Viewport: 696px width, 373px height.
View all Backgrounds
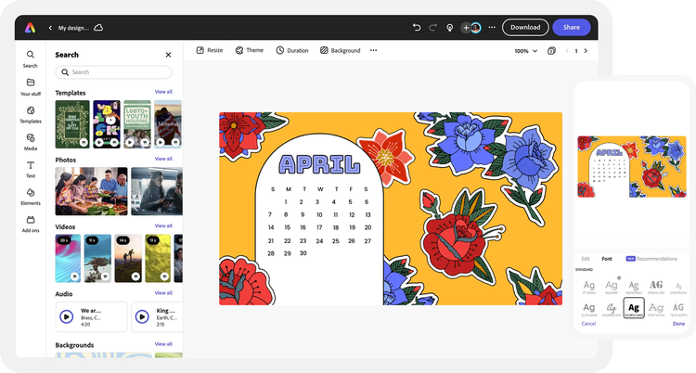[x=163, y=344]
